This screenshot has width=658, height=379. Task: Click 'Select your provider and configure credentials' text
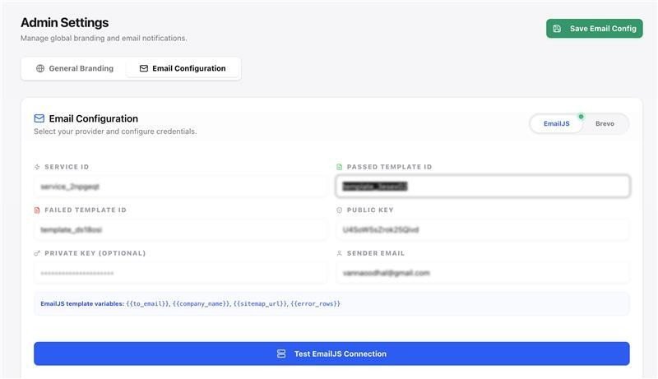point(115,132)
